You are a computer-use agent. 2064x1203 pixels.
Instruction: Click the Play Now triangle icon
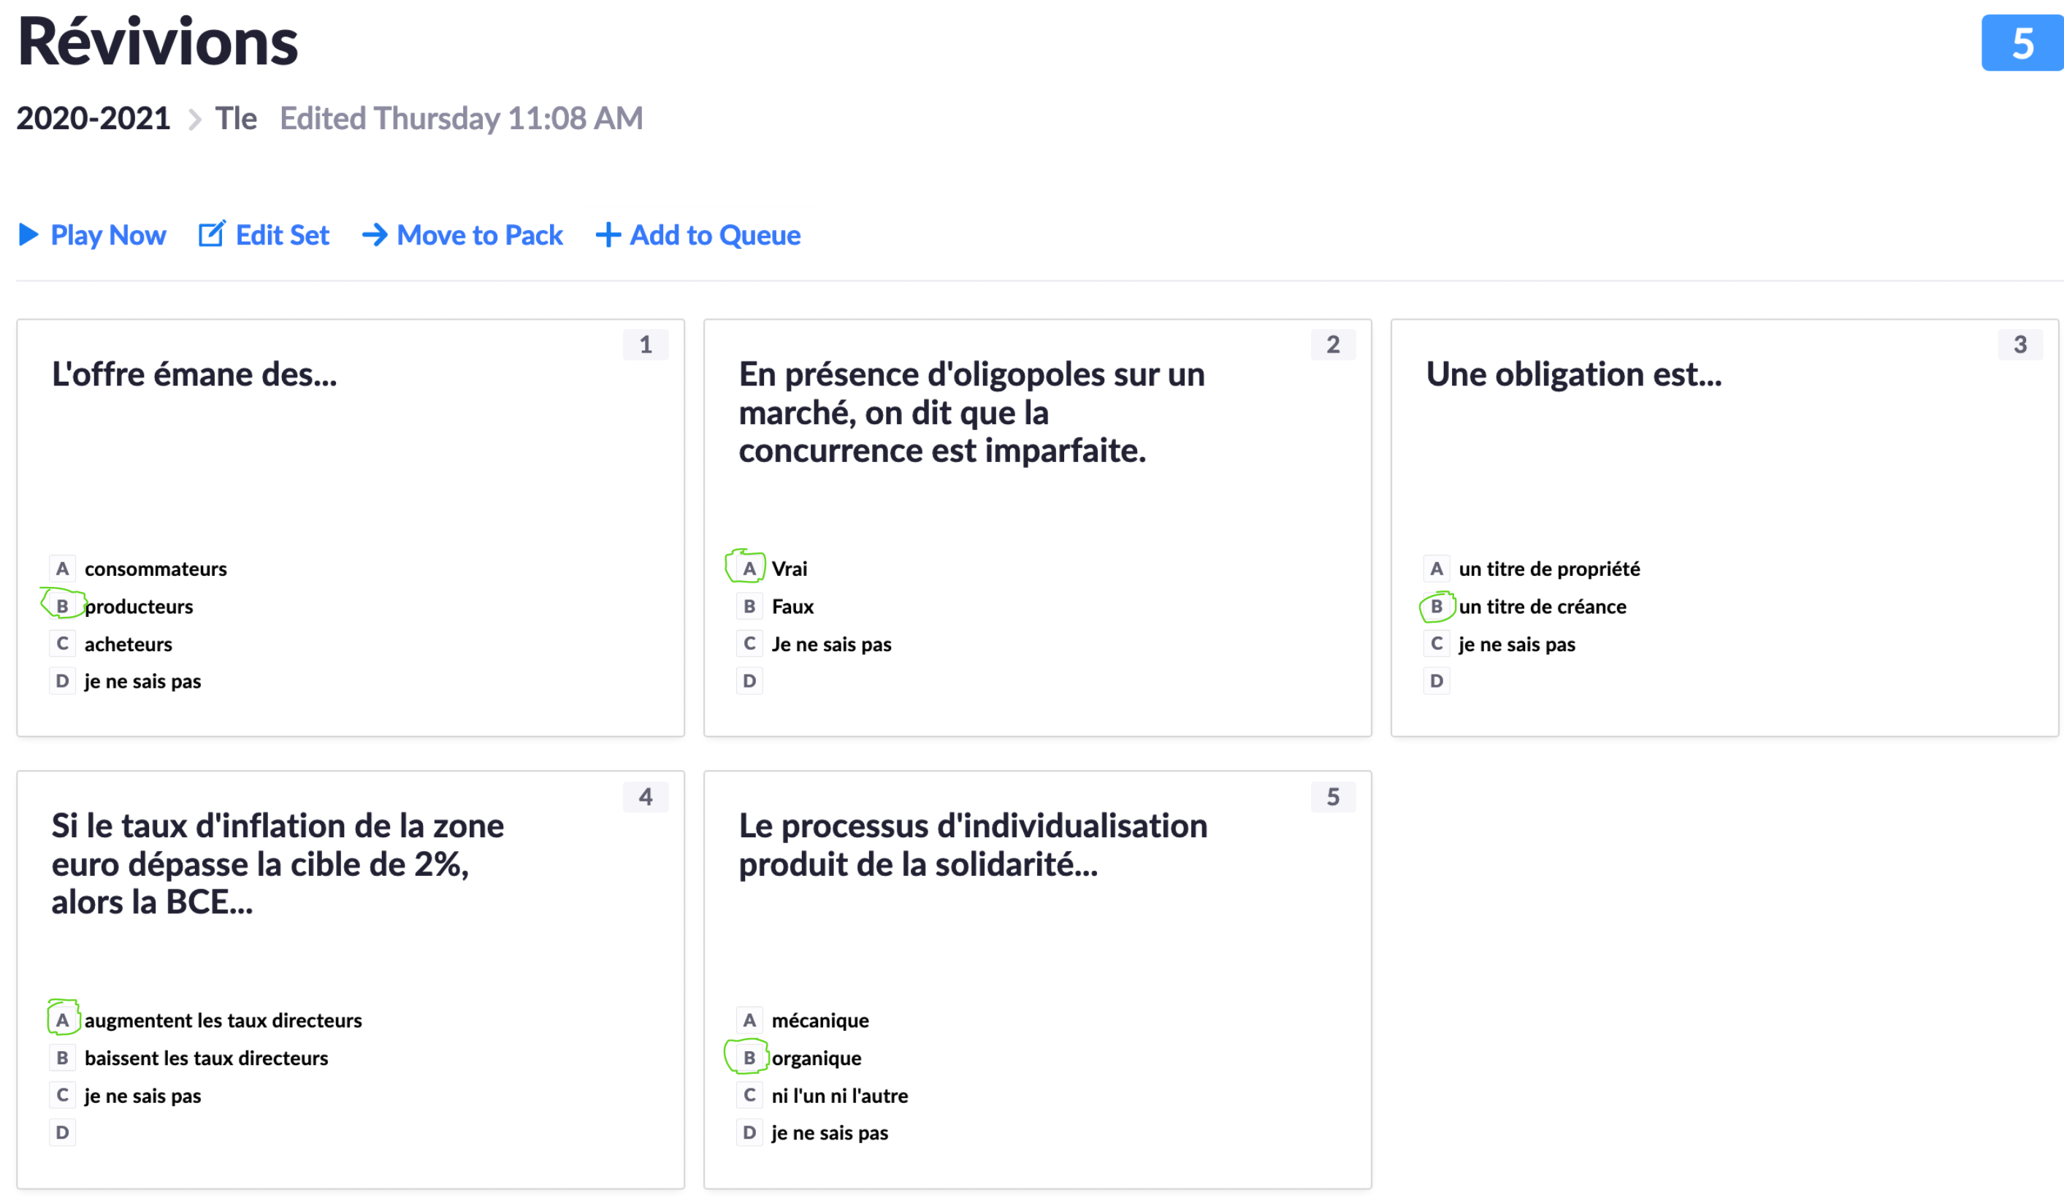coord(28,235)
